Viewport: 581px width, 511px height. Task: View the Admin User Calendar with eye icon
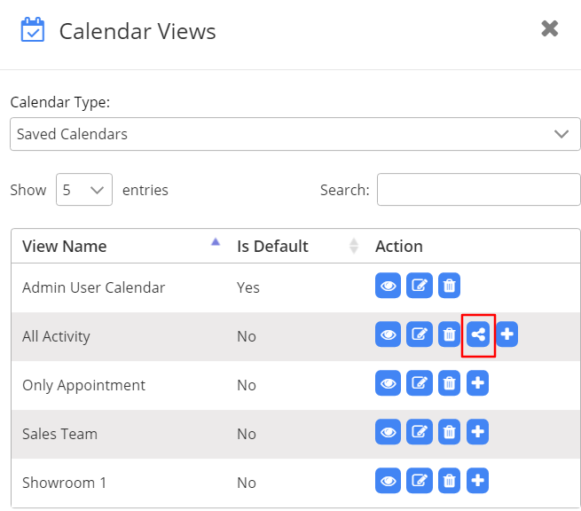click(x=388, y=287)
